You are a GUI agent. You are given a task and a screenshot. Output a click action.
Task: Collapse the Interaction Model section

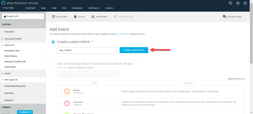(2, 39)
